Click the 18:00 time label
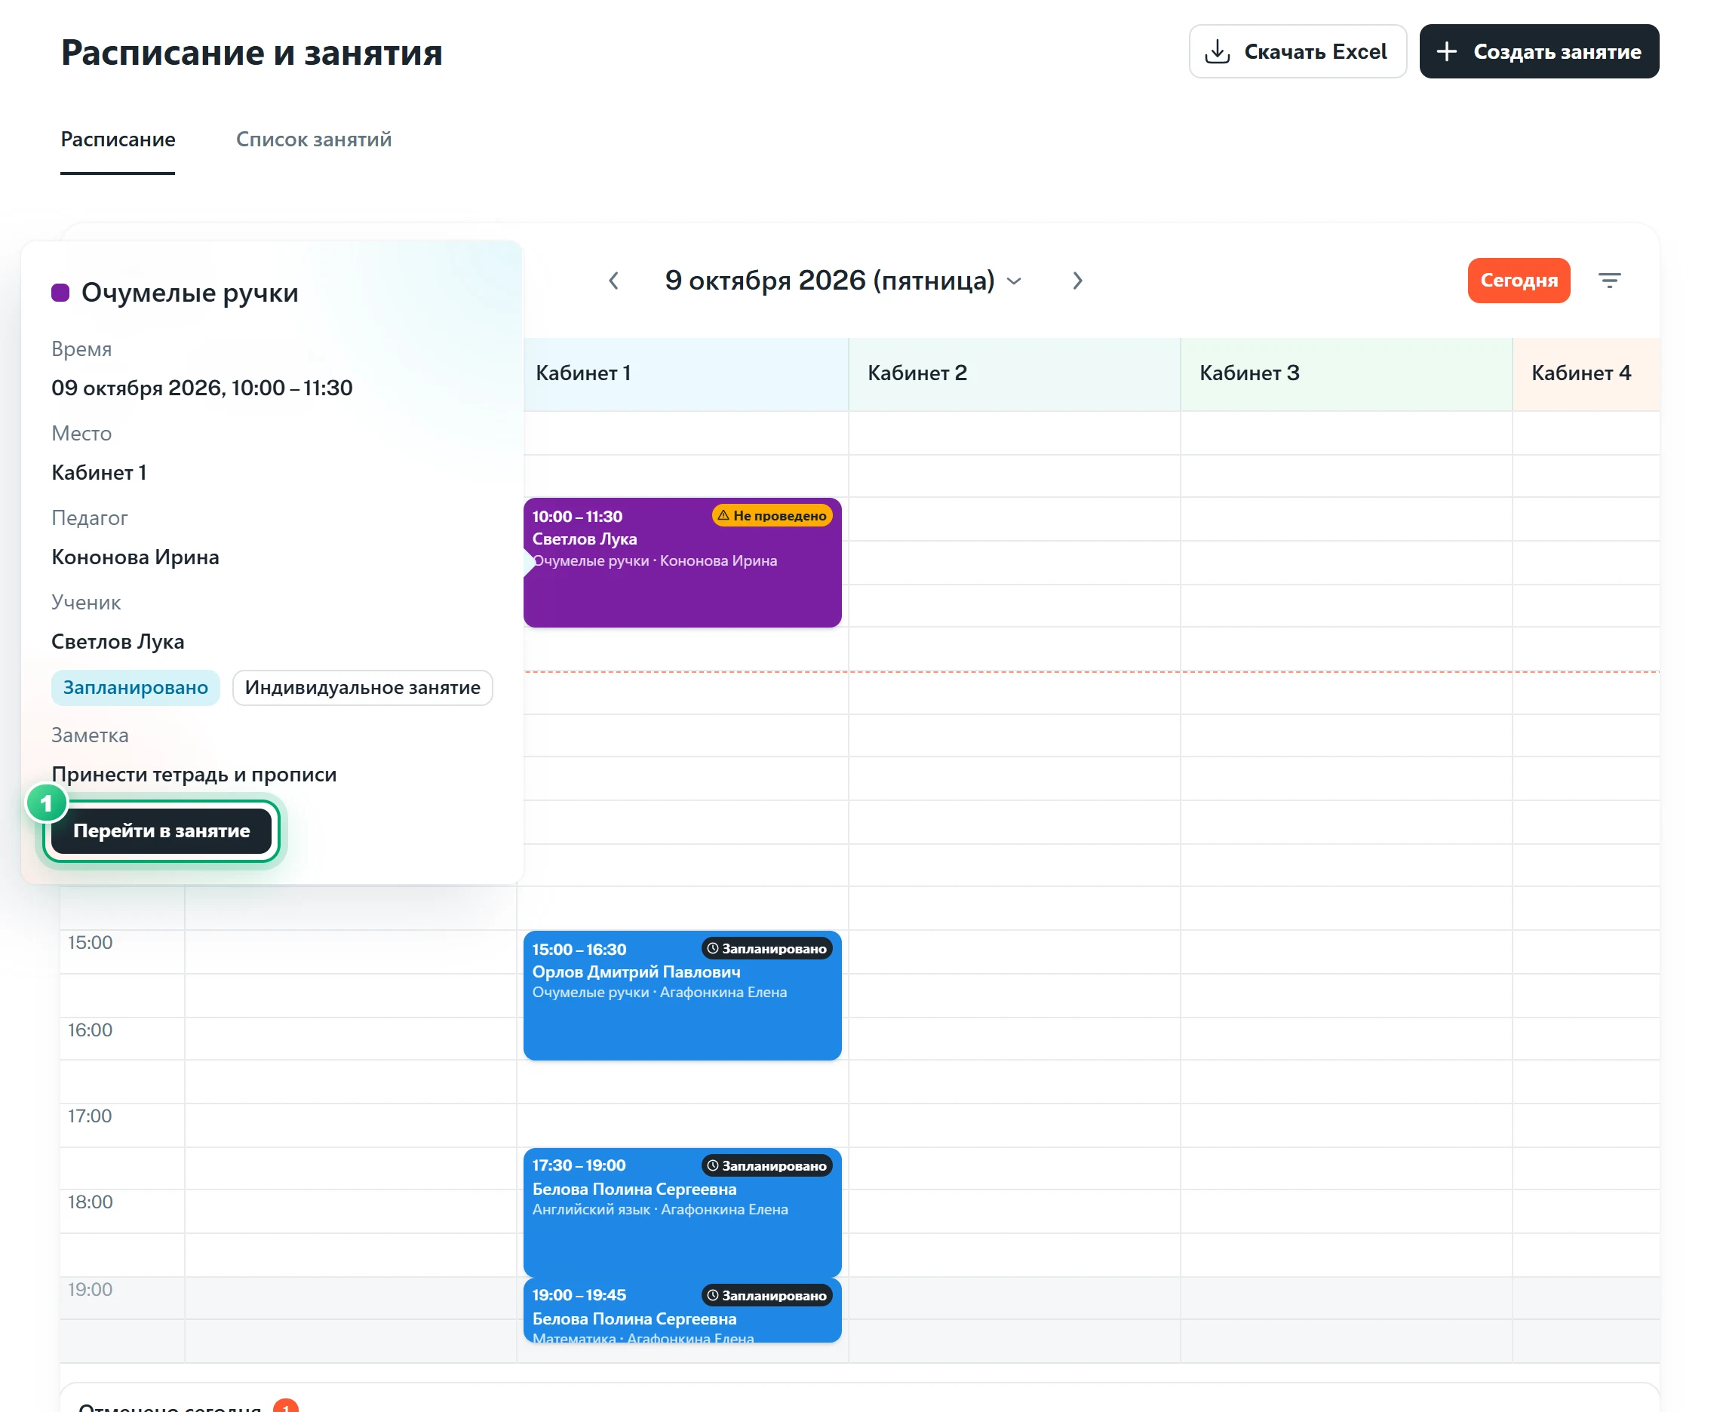Viewport: 1720px width, 1412px height. pos(91,1202)
